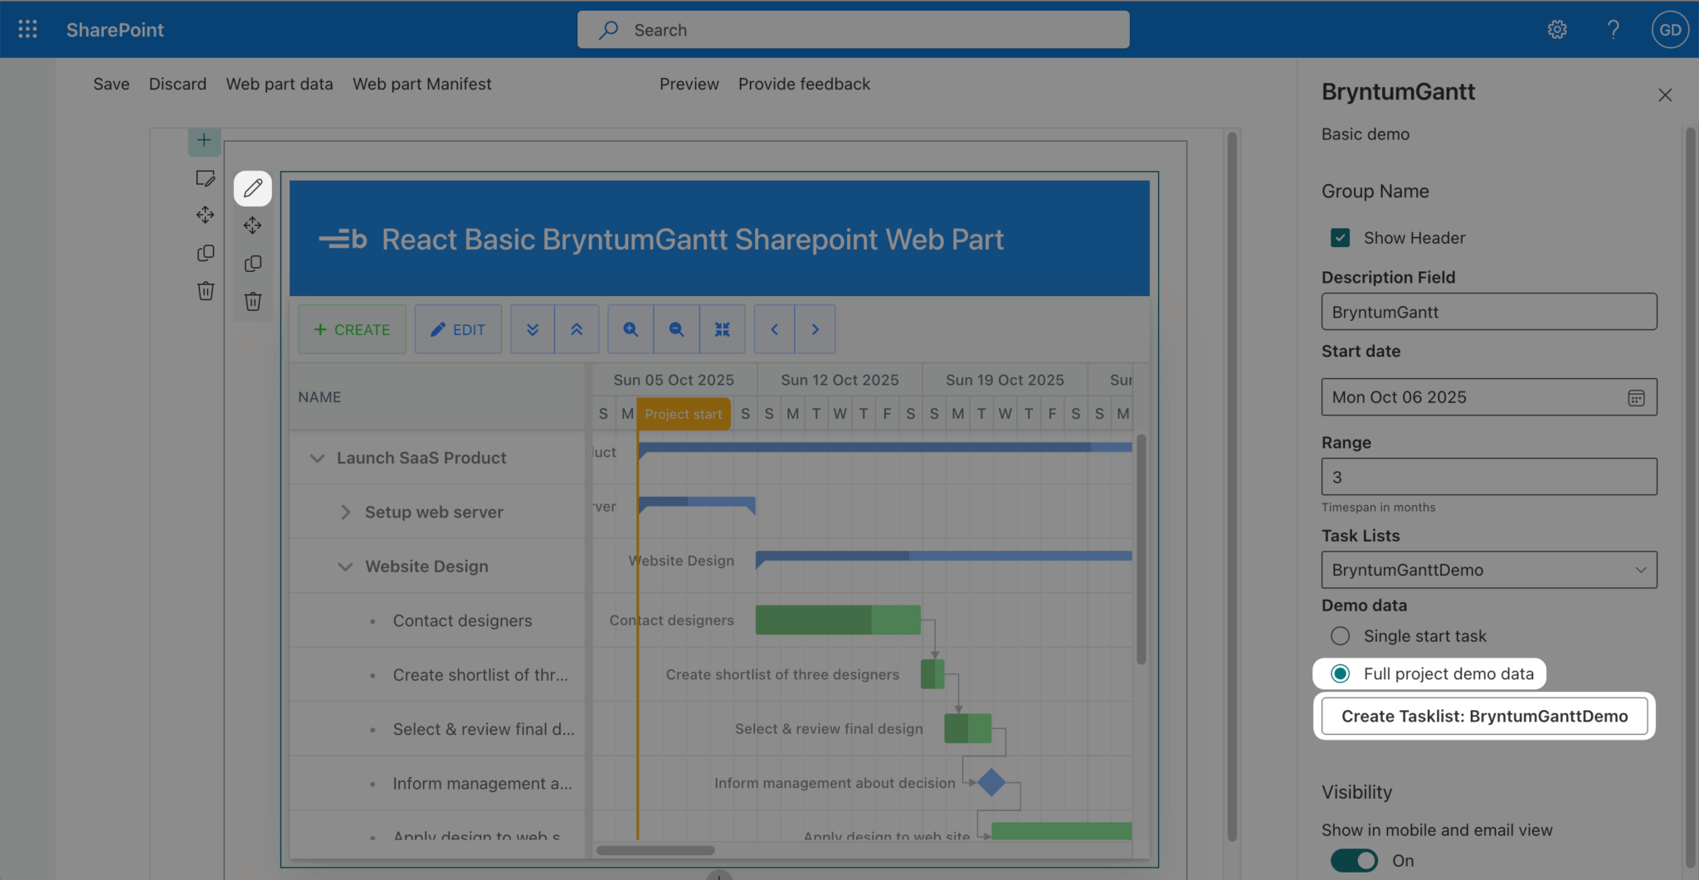
Task: Click the pencil edit web part icon
Action: (253, 188)
